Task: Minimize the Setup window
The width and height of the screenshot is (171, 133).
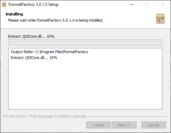Action: 132,4
